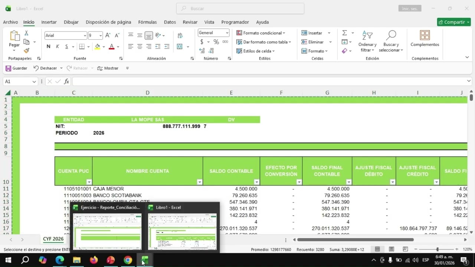Switch to the Datos tab
The height and width of the screenshot is (267, 475).
pos(170,22)
